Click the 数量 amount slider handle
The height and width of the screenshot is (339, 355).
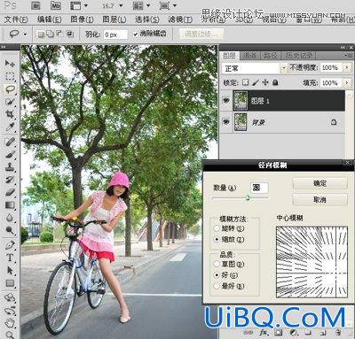click(248, 198)
